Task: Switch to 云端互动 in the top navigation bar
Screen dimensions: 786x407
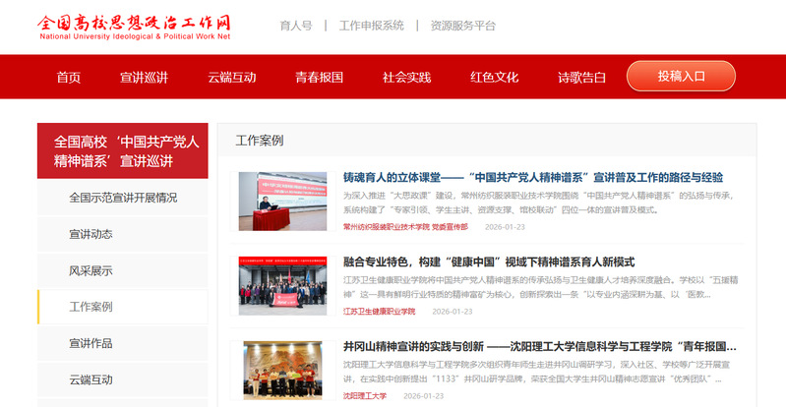Action: pyautogui.click(x=231, y=78)
